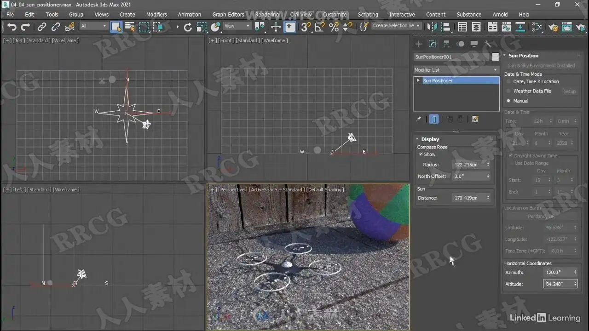589x331 pixels.
Task: Open the Configure Modifier Sets icon
Action: pyautogui.click(x=475, y=120)
